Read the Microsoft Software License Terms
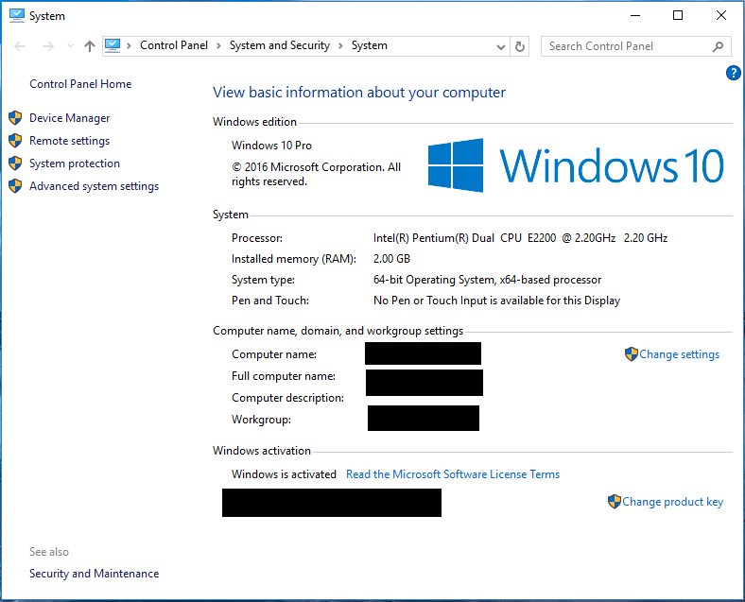Screen dimensions: 745x602 pyautogui.click(x=453, y=474)
